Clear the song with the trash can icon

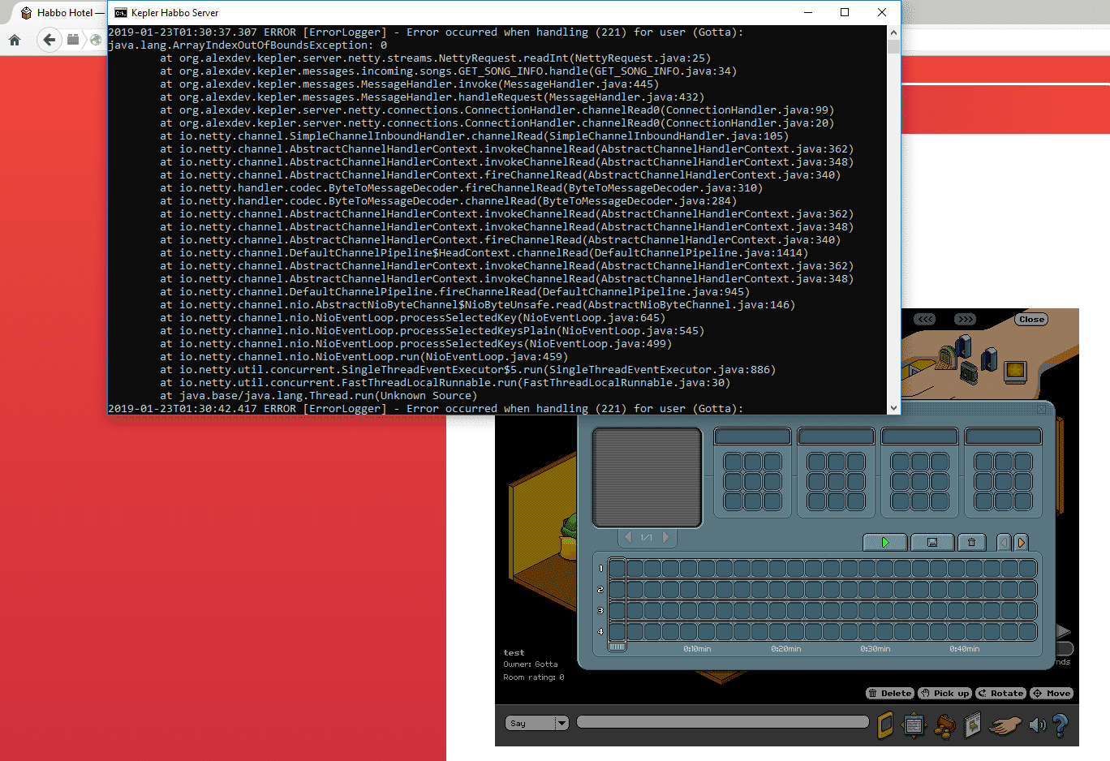pos(971,542)
